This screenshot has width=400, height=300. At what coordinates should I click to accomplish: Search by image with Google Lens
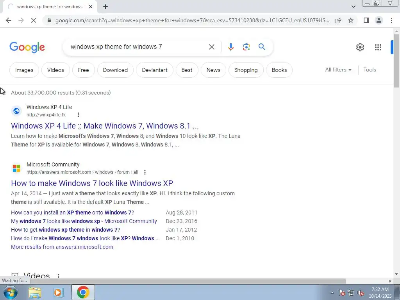pos(246,47)
